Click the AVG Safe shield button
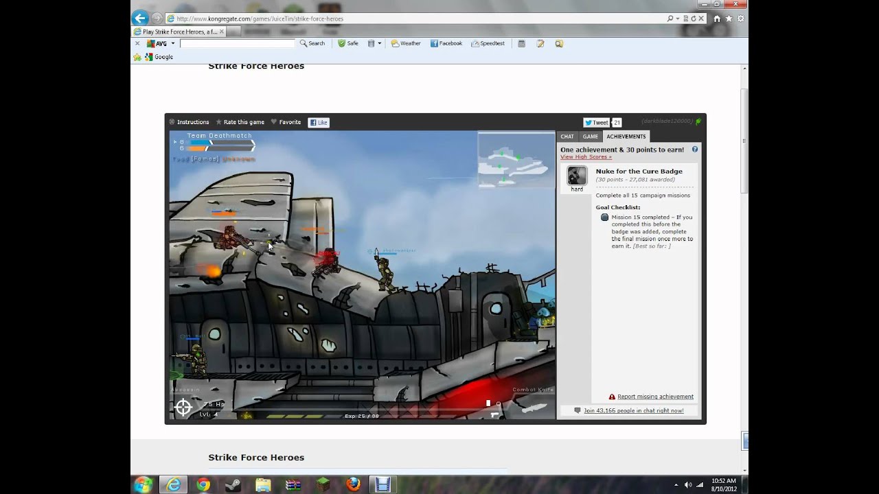 point(348,43)
